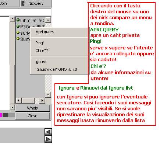
Task: Click nick list scroll-down arrow
Action: tap(48, 95)
